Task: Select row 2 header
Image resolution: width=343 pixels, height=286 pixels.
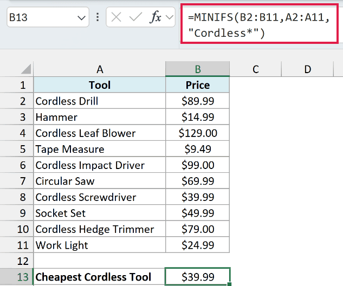Action: click(17, 101)
